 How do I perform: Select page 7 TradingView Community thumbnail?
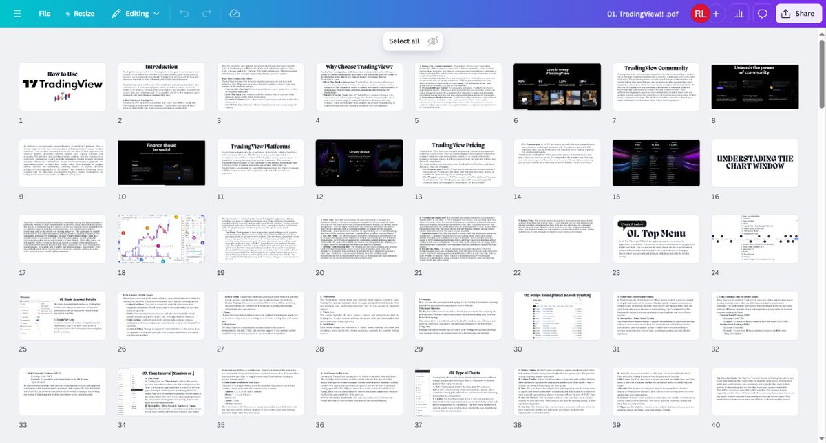coord(655,87)
